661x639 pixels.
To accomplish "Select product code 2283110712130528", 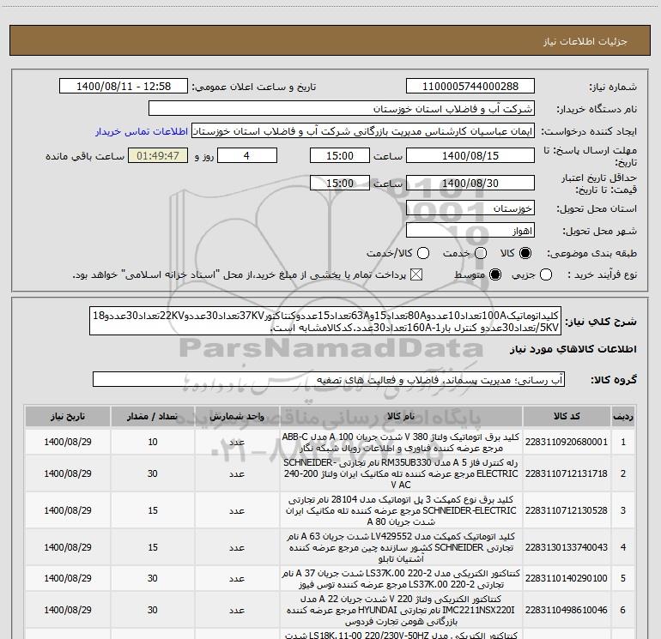I will [567, 510].
